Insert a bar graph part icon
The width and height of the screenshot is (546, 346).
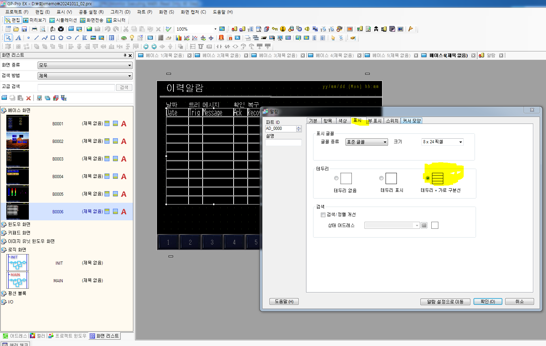click(179, 38)
